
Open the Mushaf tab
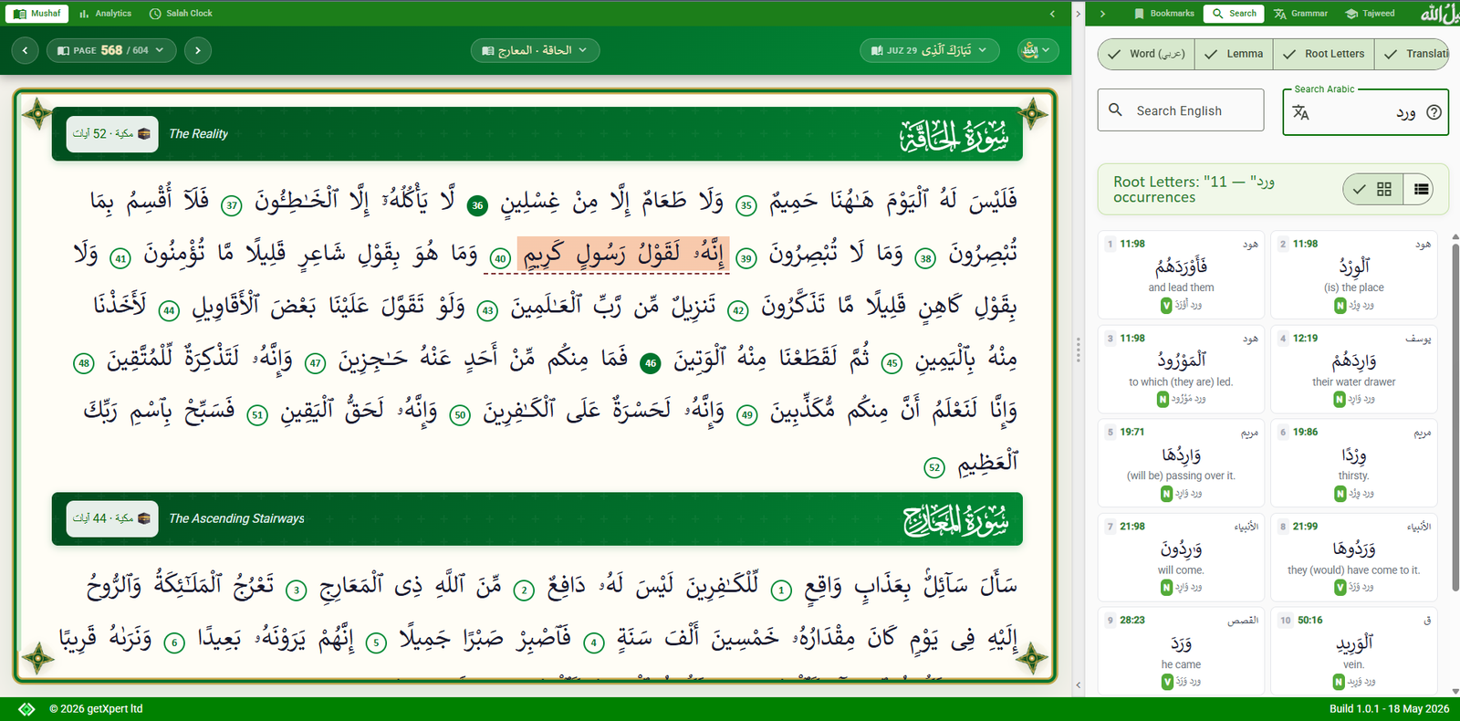point(37,14)
